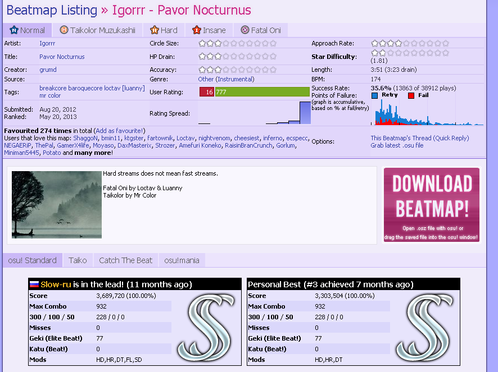
Task: Open GamerX4life's user profile
Action: click(x=73, y=145)
